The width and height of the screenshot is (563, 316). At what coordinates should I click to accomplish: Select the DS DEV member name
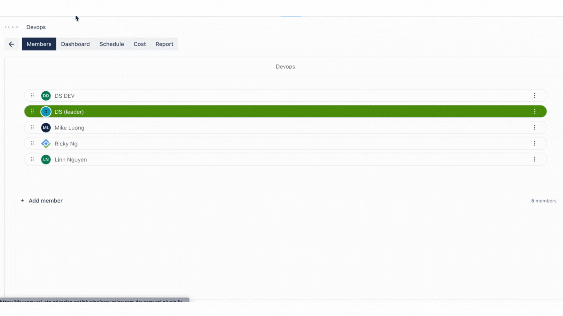[x=65, y=96]
